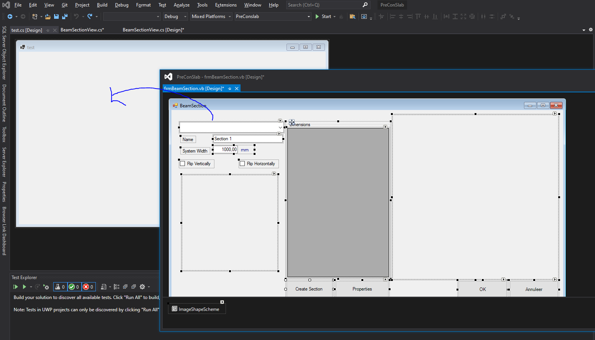
Task: Click the Group By icon in Test Explorer
Action: (x=117, y=287)
